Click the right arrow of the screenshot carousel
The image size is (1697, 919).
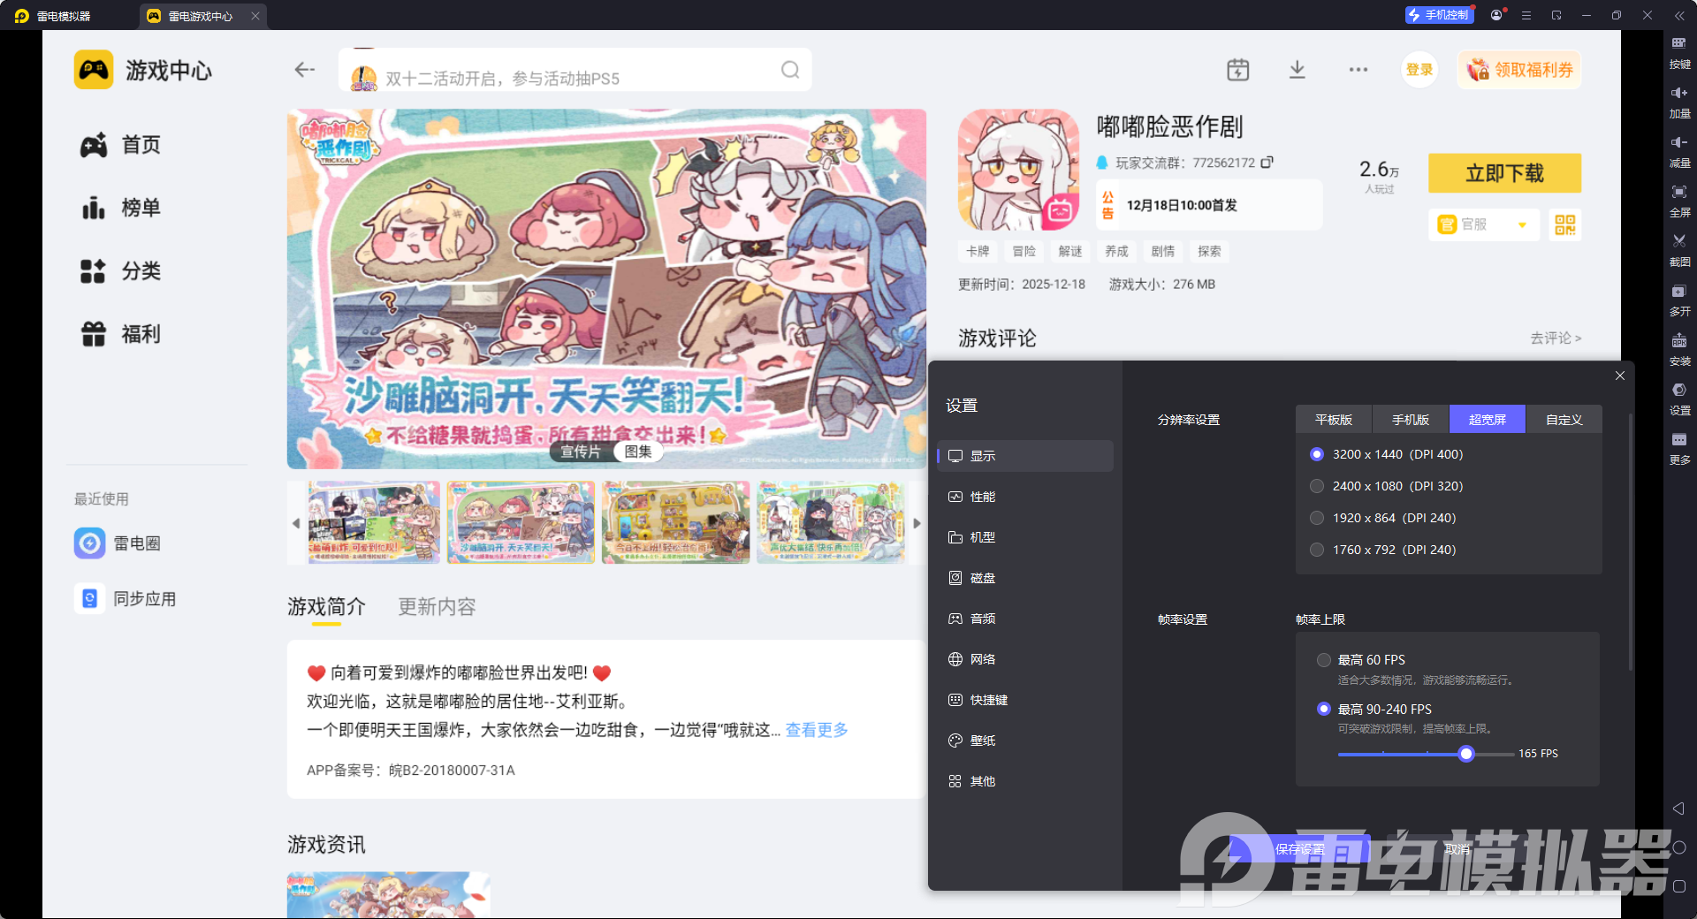pyautogui.click(x=917, y=522)
